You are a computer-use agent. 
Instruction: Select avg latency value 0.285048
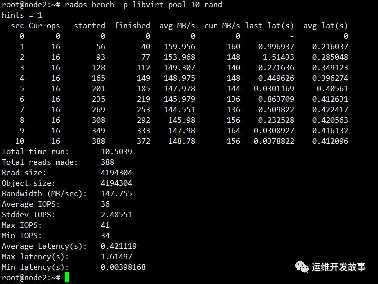click(330, 57)
